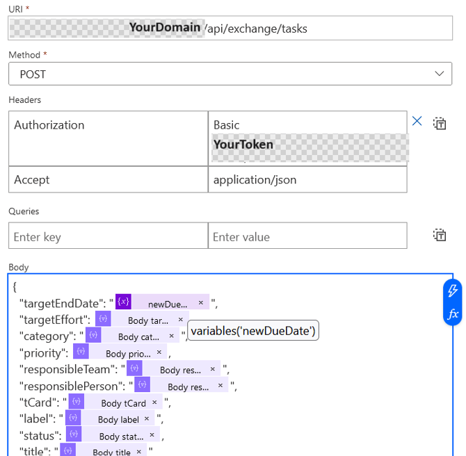Click the Accept header key field
Viewport: 466px width, 456px height.
109,179
